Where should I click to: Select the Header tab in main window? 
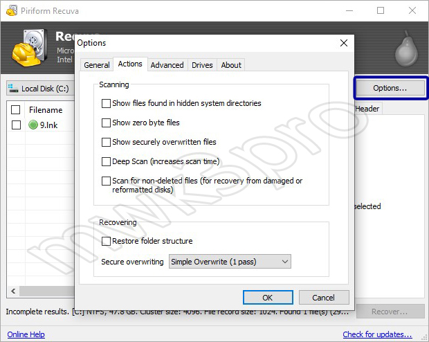(367, 109)
